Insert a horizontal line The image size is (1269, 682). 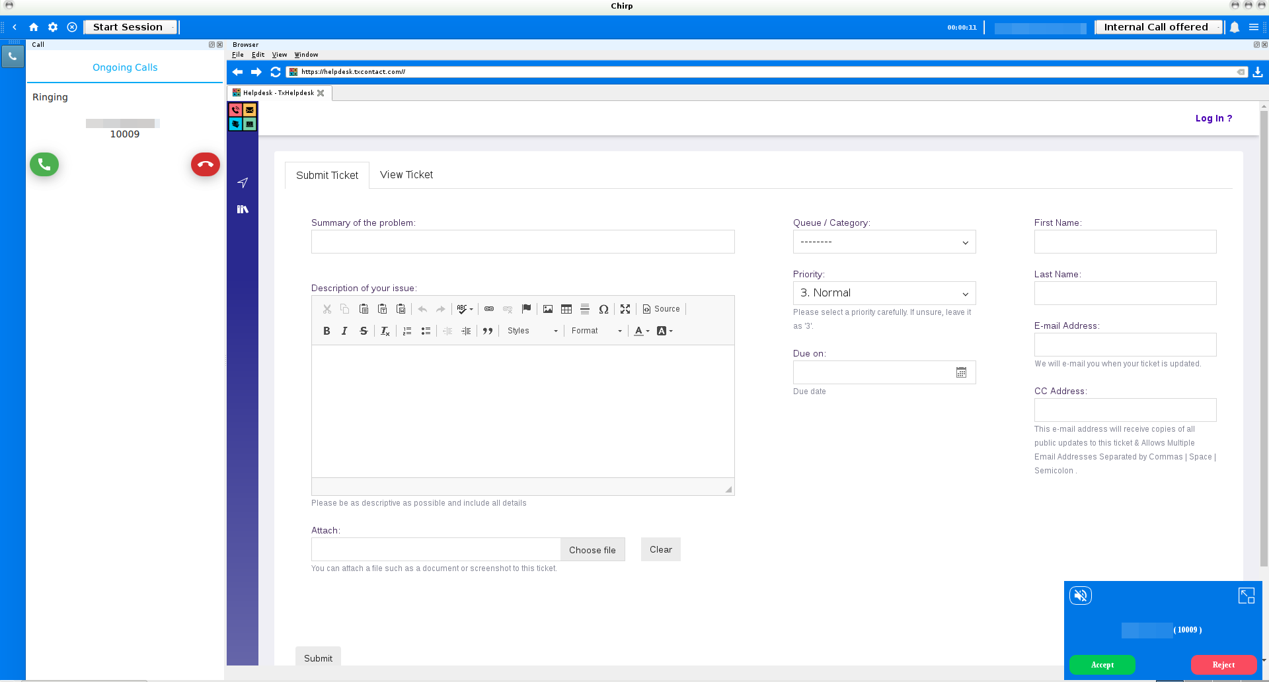click(585, 309)
